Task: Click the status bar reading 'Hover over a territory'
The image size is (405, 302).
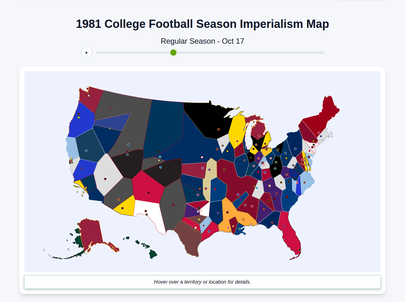Action: click(202, 282)
